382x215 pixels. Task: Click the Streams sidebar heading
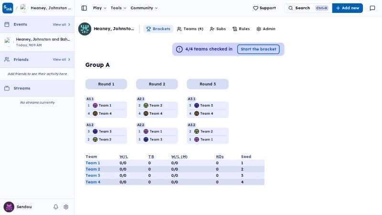pos(22,88)
